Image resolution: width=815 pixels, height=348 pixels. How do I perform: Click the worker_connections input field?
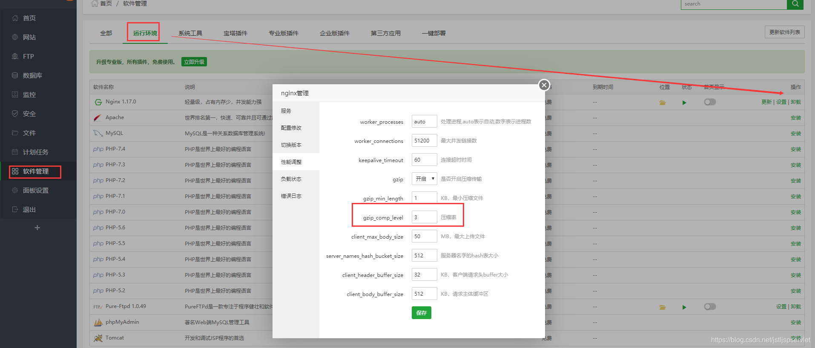pyautogui.click(x=425, y=140)
